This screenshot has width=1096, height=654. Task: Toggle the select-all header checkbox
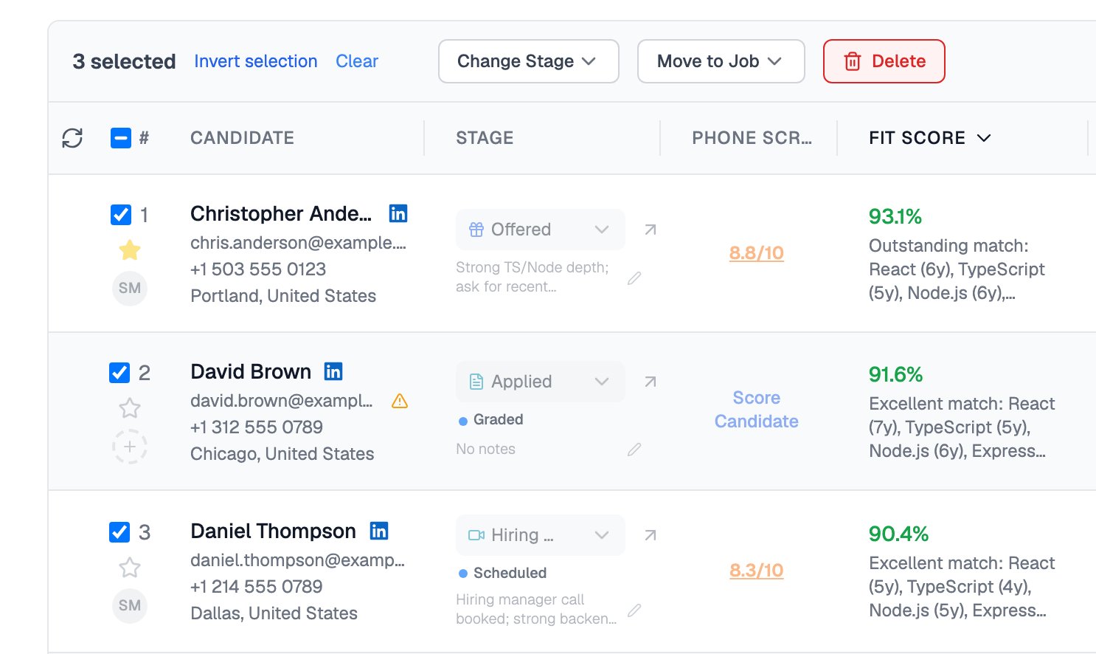tap(121, 138)
